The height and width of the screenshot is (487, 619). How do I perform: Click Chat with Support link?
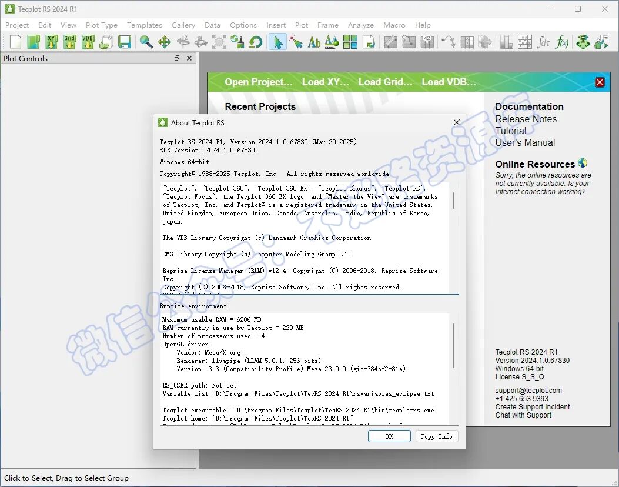(x=523, y=415)
